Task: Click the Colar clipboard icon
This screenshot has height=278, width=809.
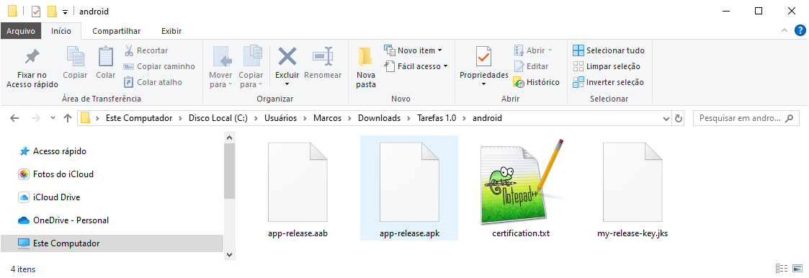Action: click(106, 57)
